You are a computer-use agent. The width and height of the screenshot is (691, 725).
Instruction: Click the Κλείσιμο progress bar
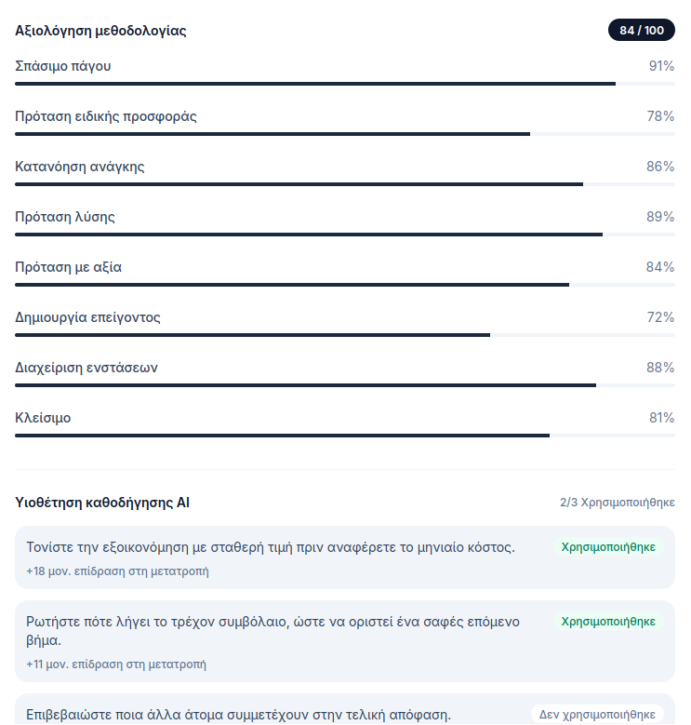345,436
